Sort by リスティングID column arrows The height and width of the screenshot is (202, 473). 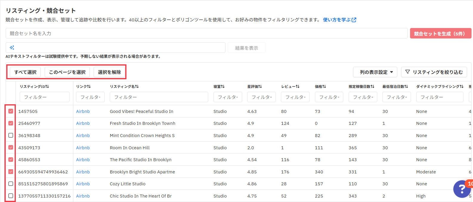(47, 86)
